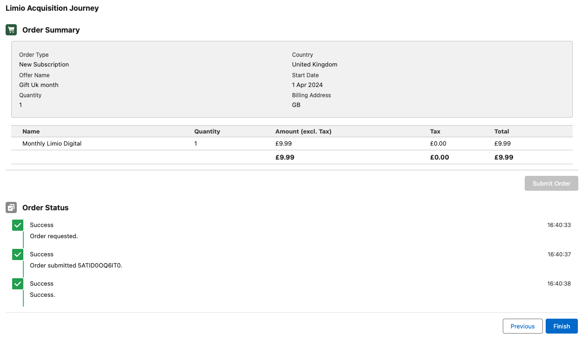The height and width of the screenshot is (341, 583).
Task: Click the United Kingdom country value
Action: 314,65
